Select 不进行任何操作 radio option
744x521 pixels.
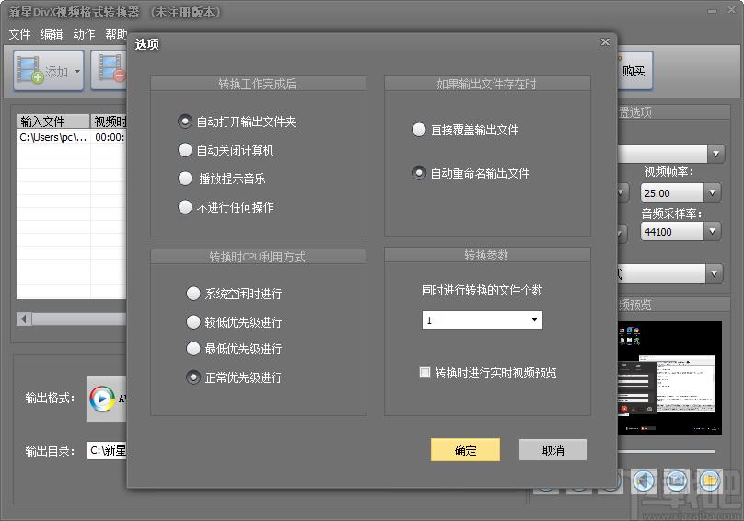[x=184, y=207]
